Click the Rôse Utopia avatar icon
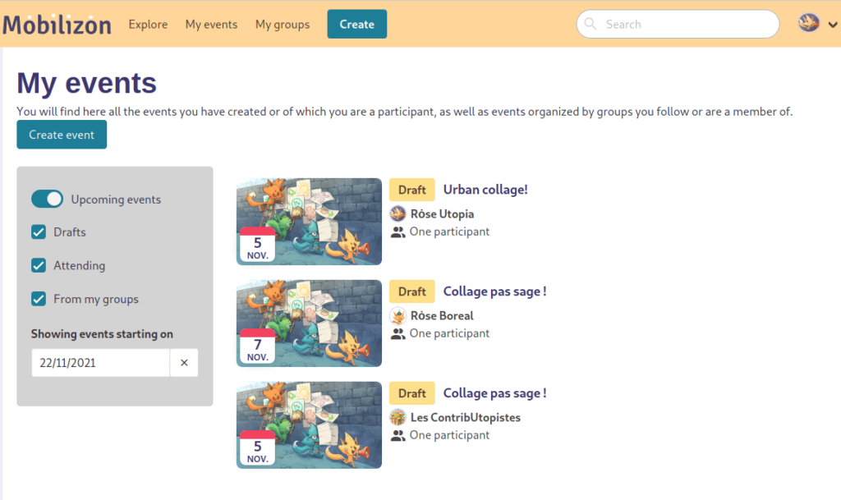841x500 pixels. [398, 213]
